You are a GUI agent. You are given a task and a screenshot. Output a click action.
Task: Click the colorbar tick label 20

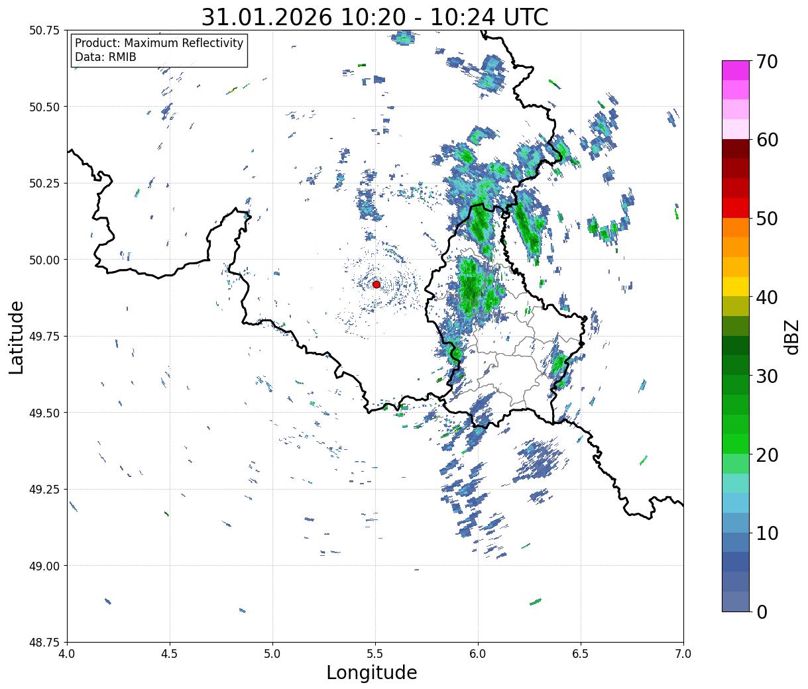pos(767,454)
